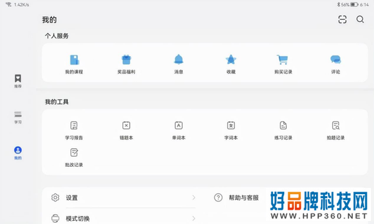374x224 pixels.
Task: Click the 模式切换 mode icon
Action: (55, 218)
